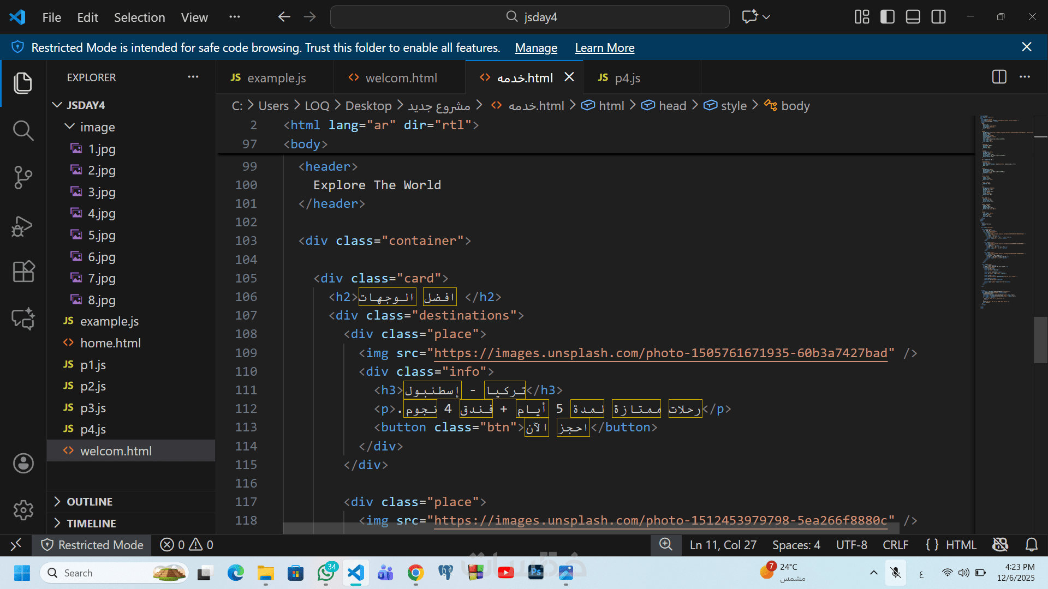1048x589 pixels.
Task: Collapse the image folder
Action: click(x=70, y=127)
